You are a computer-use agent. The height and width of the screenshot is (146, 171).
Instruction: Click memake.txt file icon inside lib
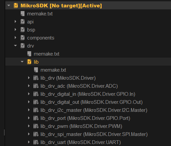[36, 70]
